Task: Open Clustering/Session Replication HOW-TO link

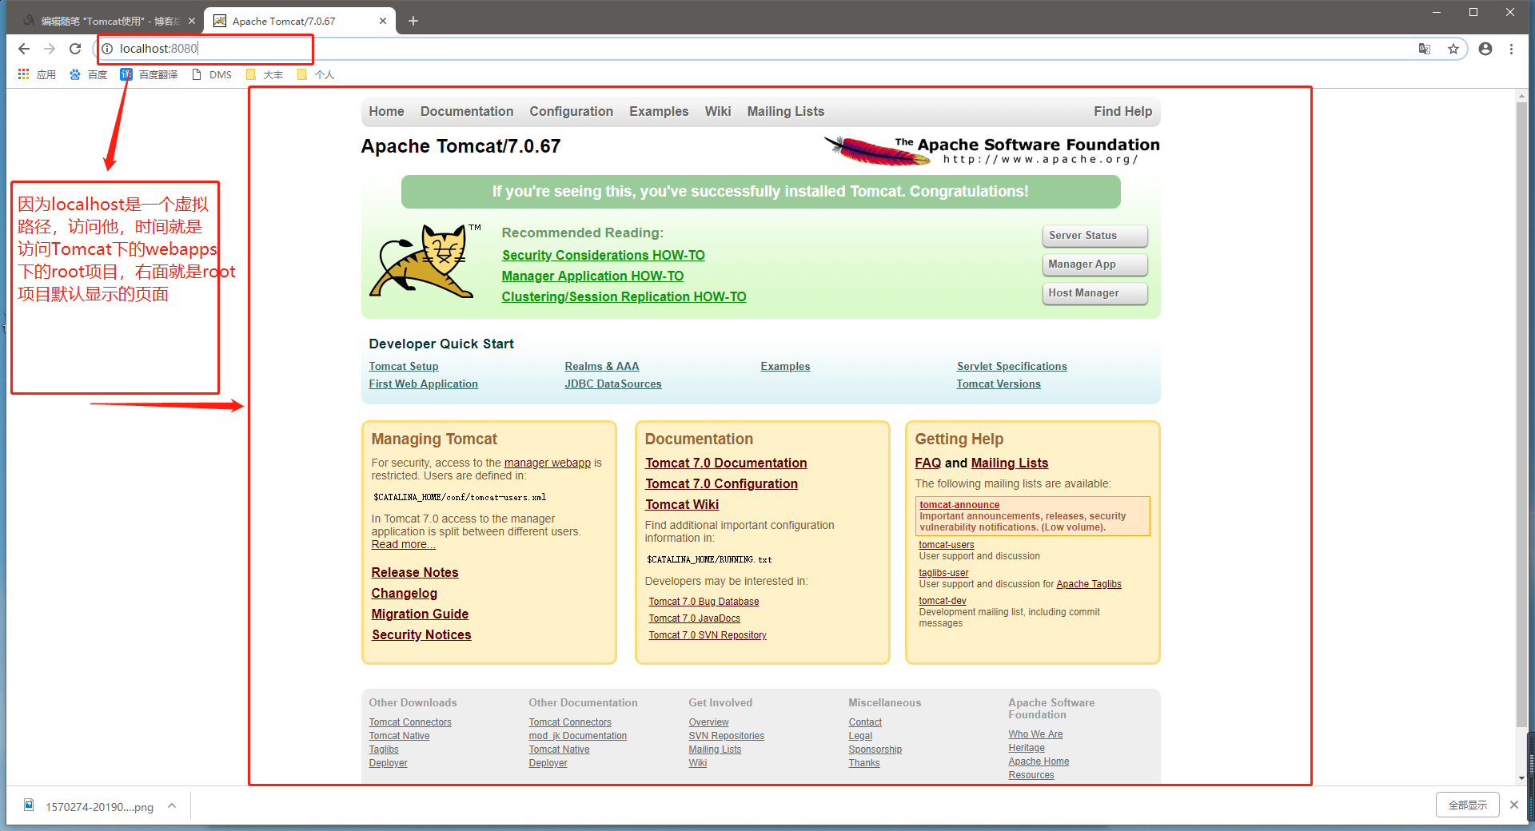Action: 624,297
